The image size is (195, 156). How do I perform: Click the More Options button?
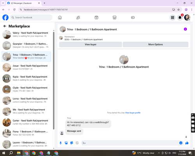156,44
